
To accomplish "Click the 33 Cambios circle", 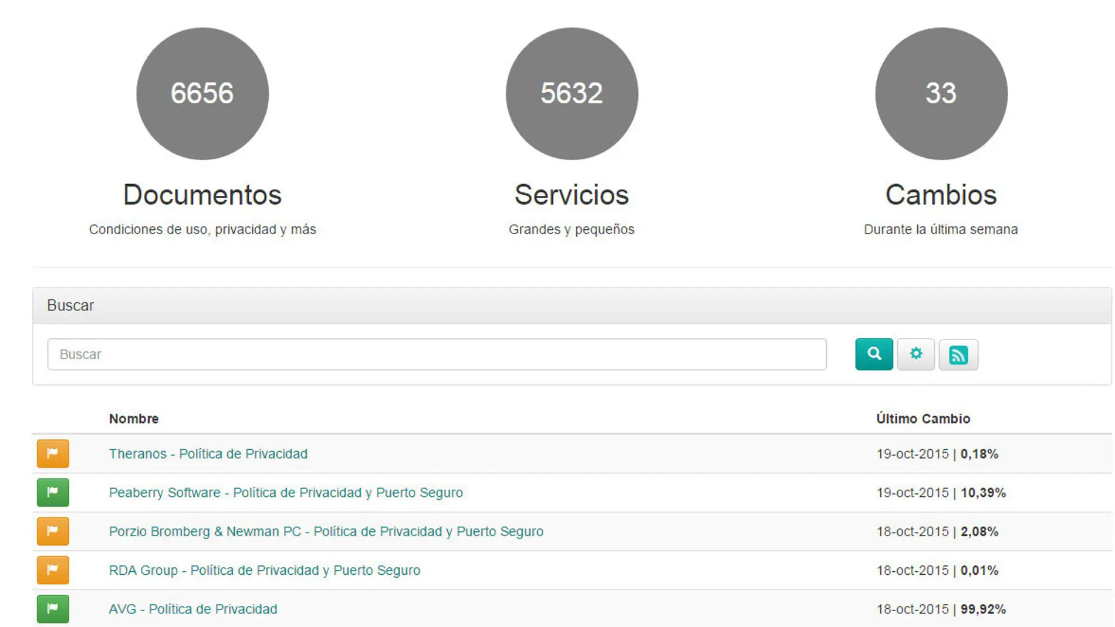I will [941, 94].
